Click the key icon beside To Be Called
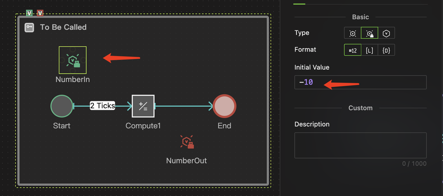 29,28
